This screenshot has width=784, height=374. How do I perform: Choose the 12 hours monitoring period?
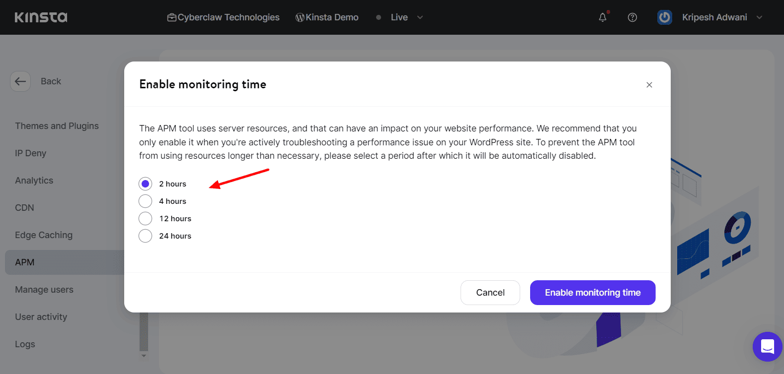146,219
